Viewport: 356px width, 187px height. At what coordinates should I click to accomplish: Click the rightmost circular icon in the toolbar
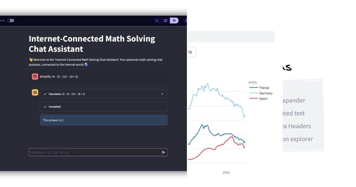click(x=186, y=20)
